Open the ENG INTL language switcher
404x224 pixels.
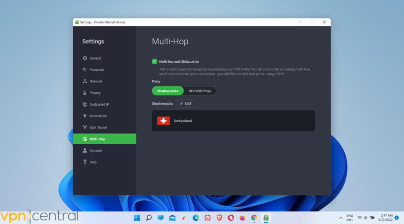point(350,218)
